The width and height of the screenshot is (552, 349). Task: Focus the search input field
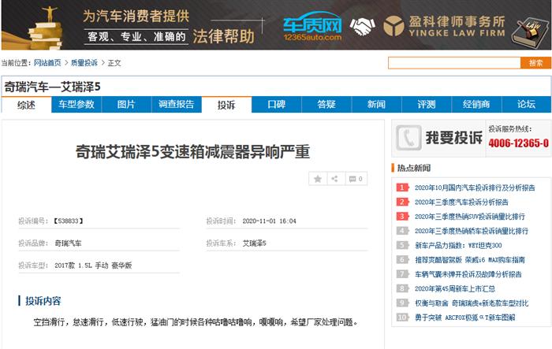(454, 63)
